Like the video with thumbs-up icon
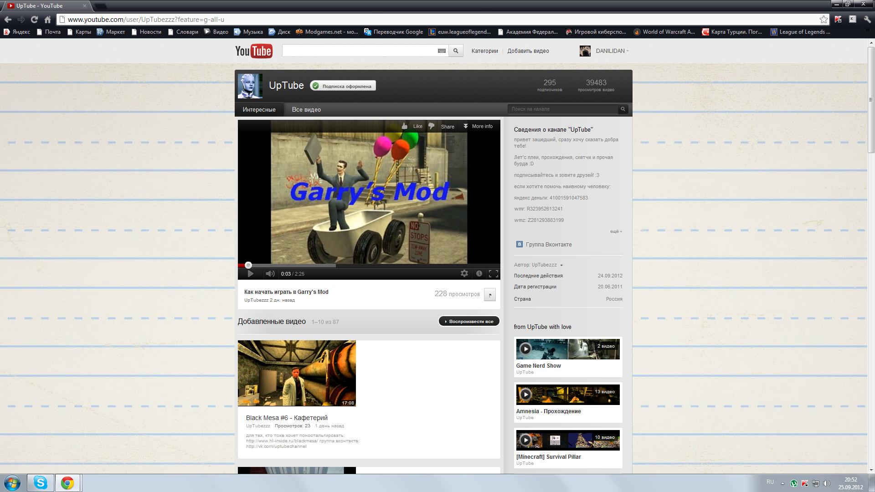Viewport: 875px width, 492px height. coord(405,126)
